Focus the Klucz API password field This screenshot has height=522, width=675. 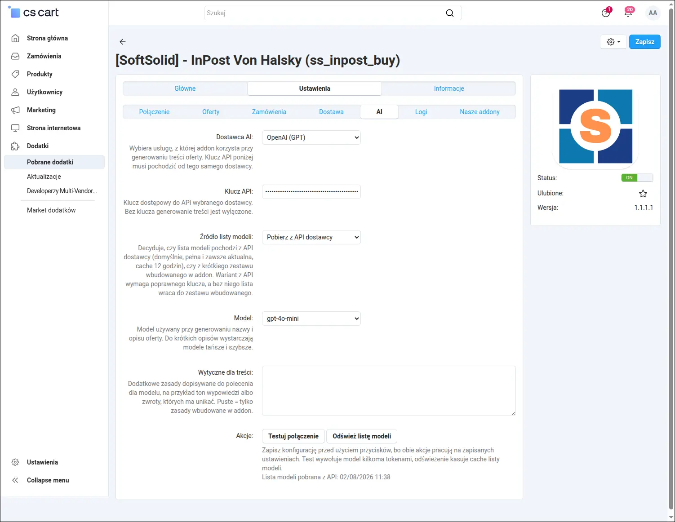click(311, 192)
